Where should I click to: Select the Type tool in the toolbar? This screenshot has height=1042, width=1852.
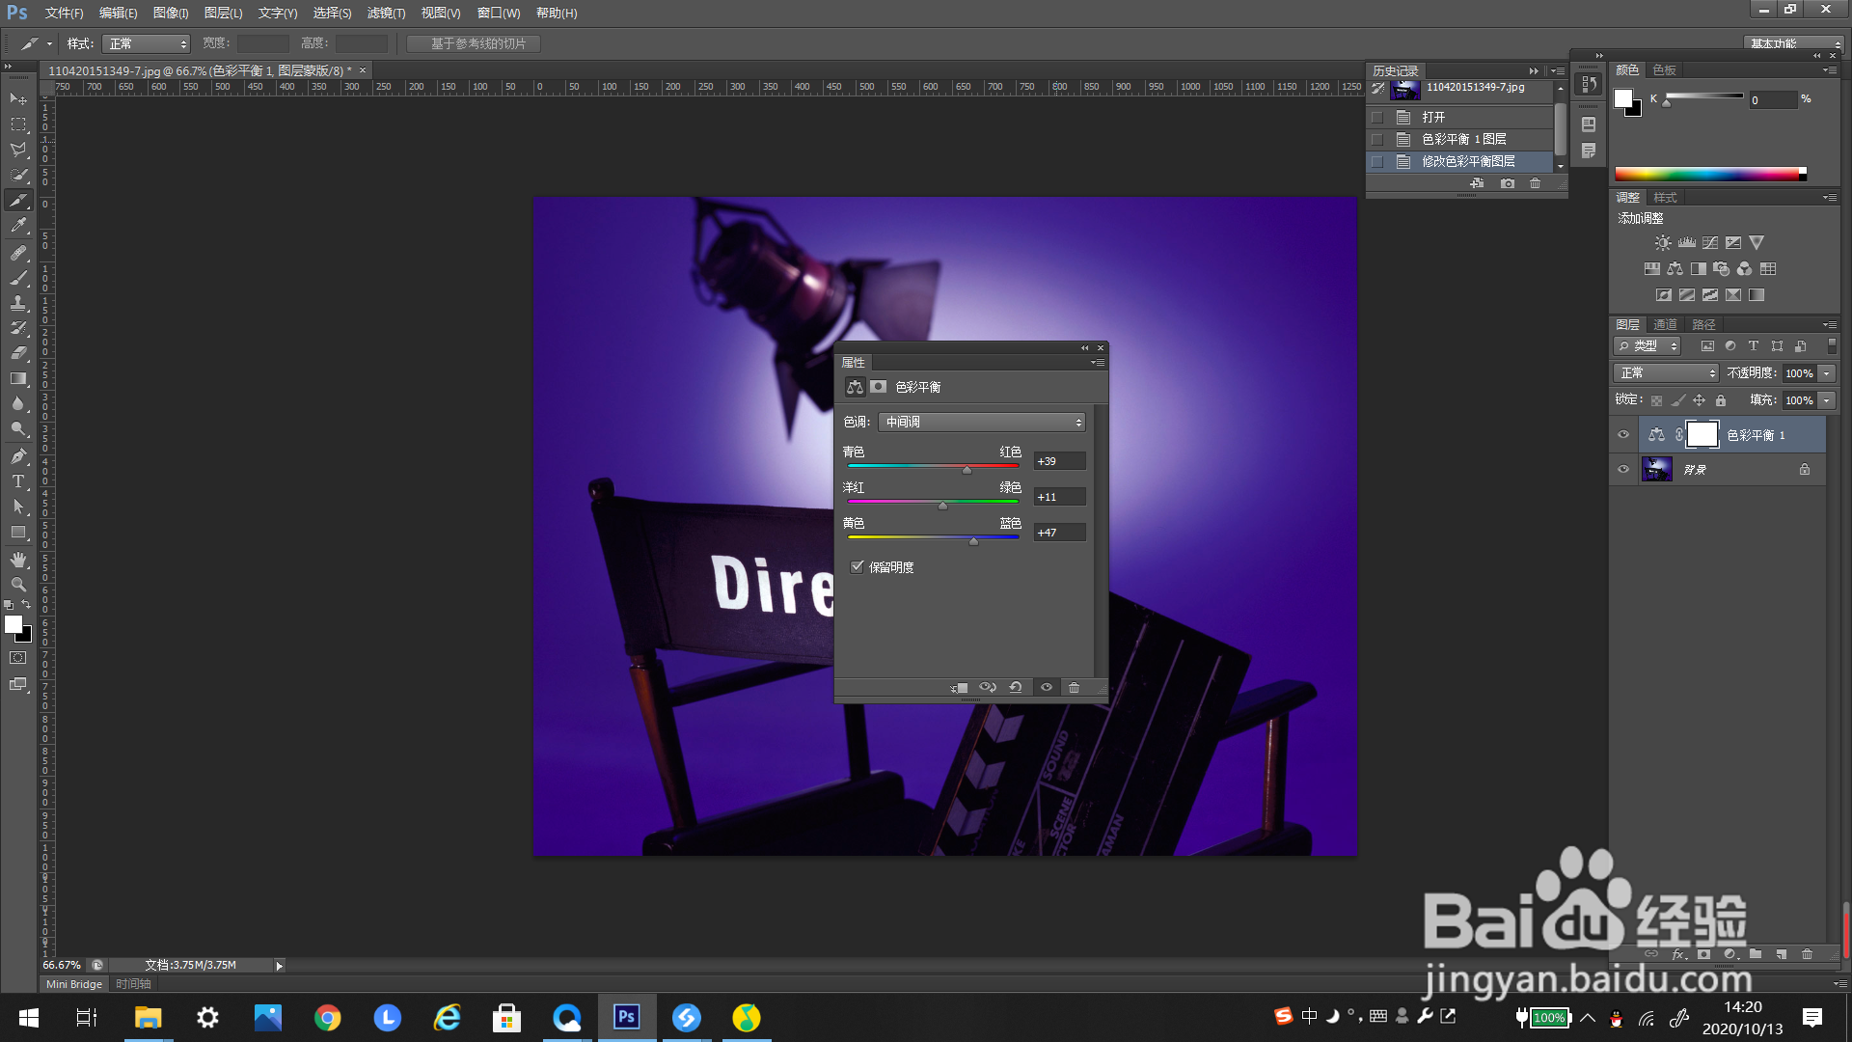click(18, 481)
